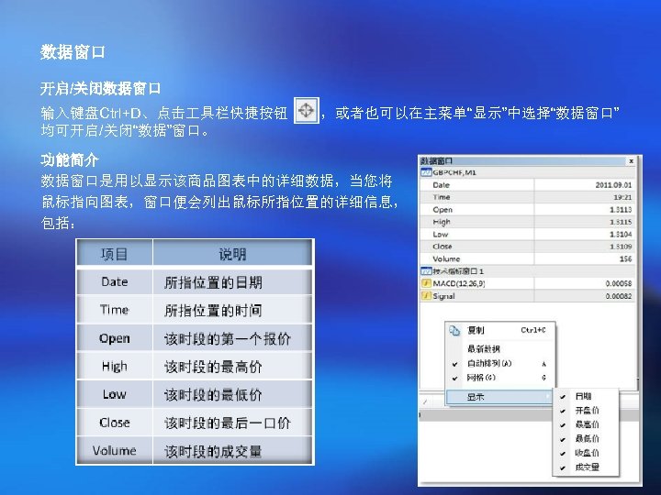The width and height of the screenshot is (661, 495).
Task: Click the Low cell in left table
Action: coord(114,394)
